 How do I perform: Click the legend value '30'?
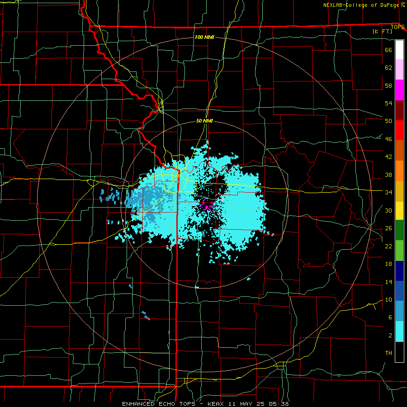[x=388, y=210]
